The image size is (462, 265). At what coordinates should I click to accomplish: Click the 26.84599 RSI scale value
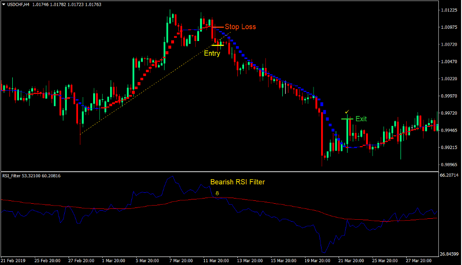pos(449,254)
